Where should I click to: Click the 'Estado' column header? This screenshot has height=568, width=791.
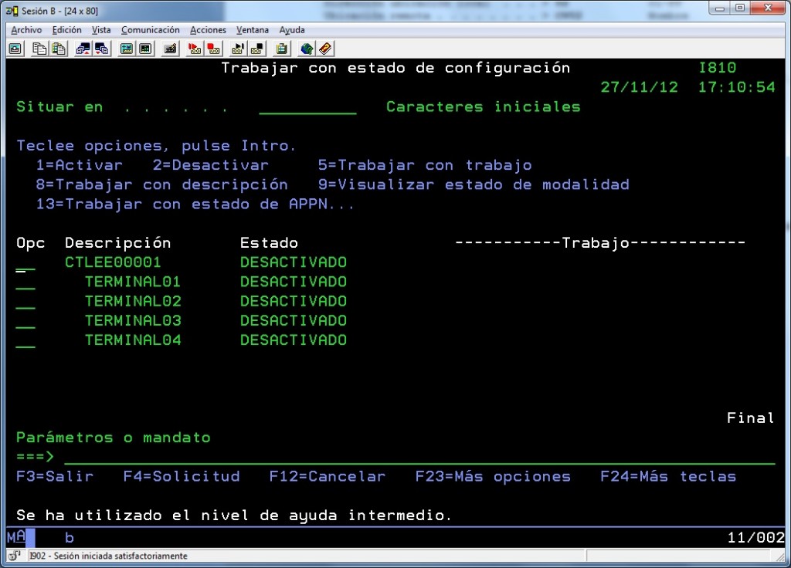269,243
